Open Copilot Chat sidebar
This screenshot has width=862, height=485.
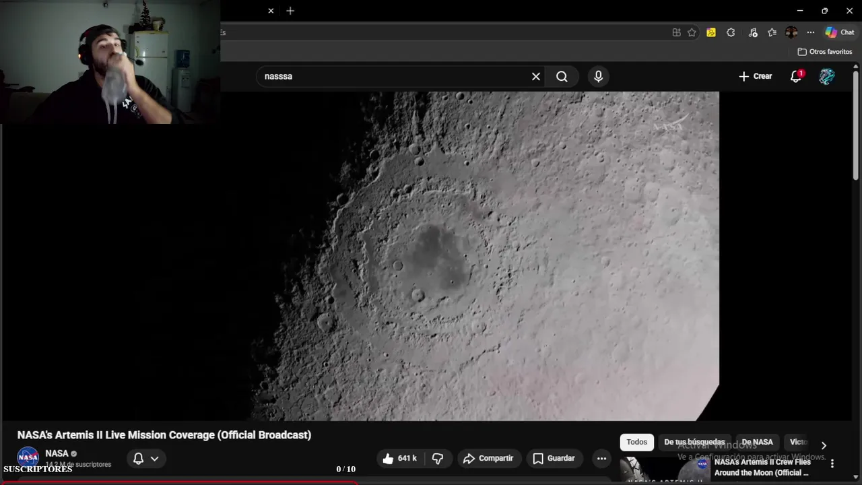[840, 32]
